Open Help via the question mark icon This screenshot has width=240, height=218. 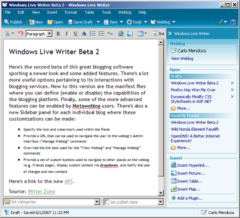tap(233, 22)
